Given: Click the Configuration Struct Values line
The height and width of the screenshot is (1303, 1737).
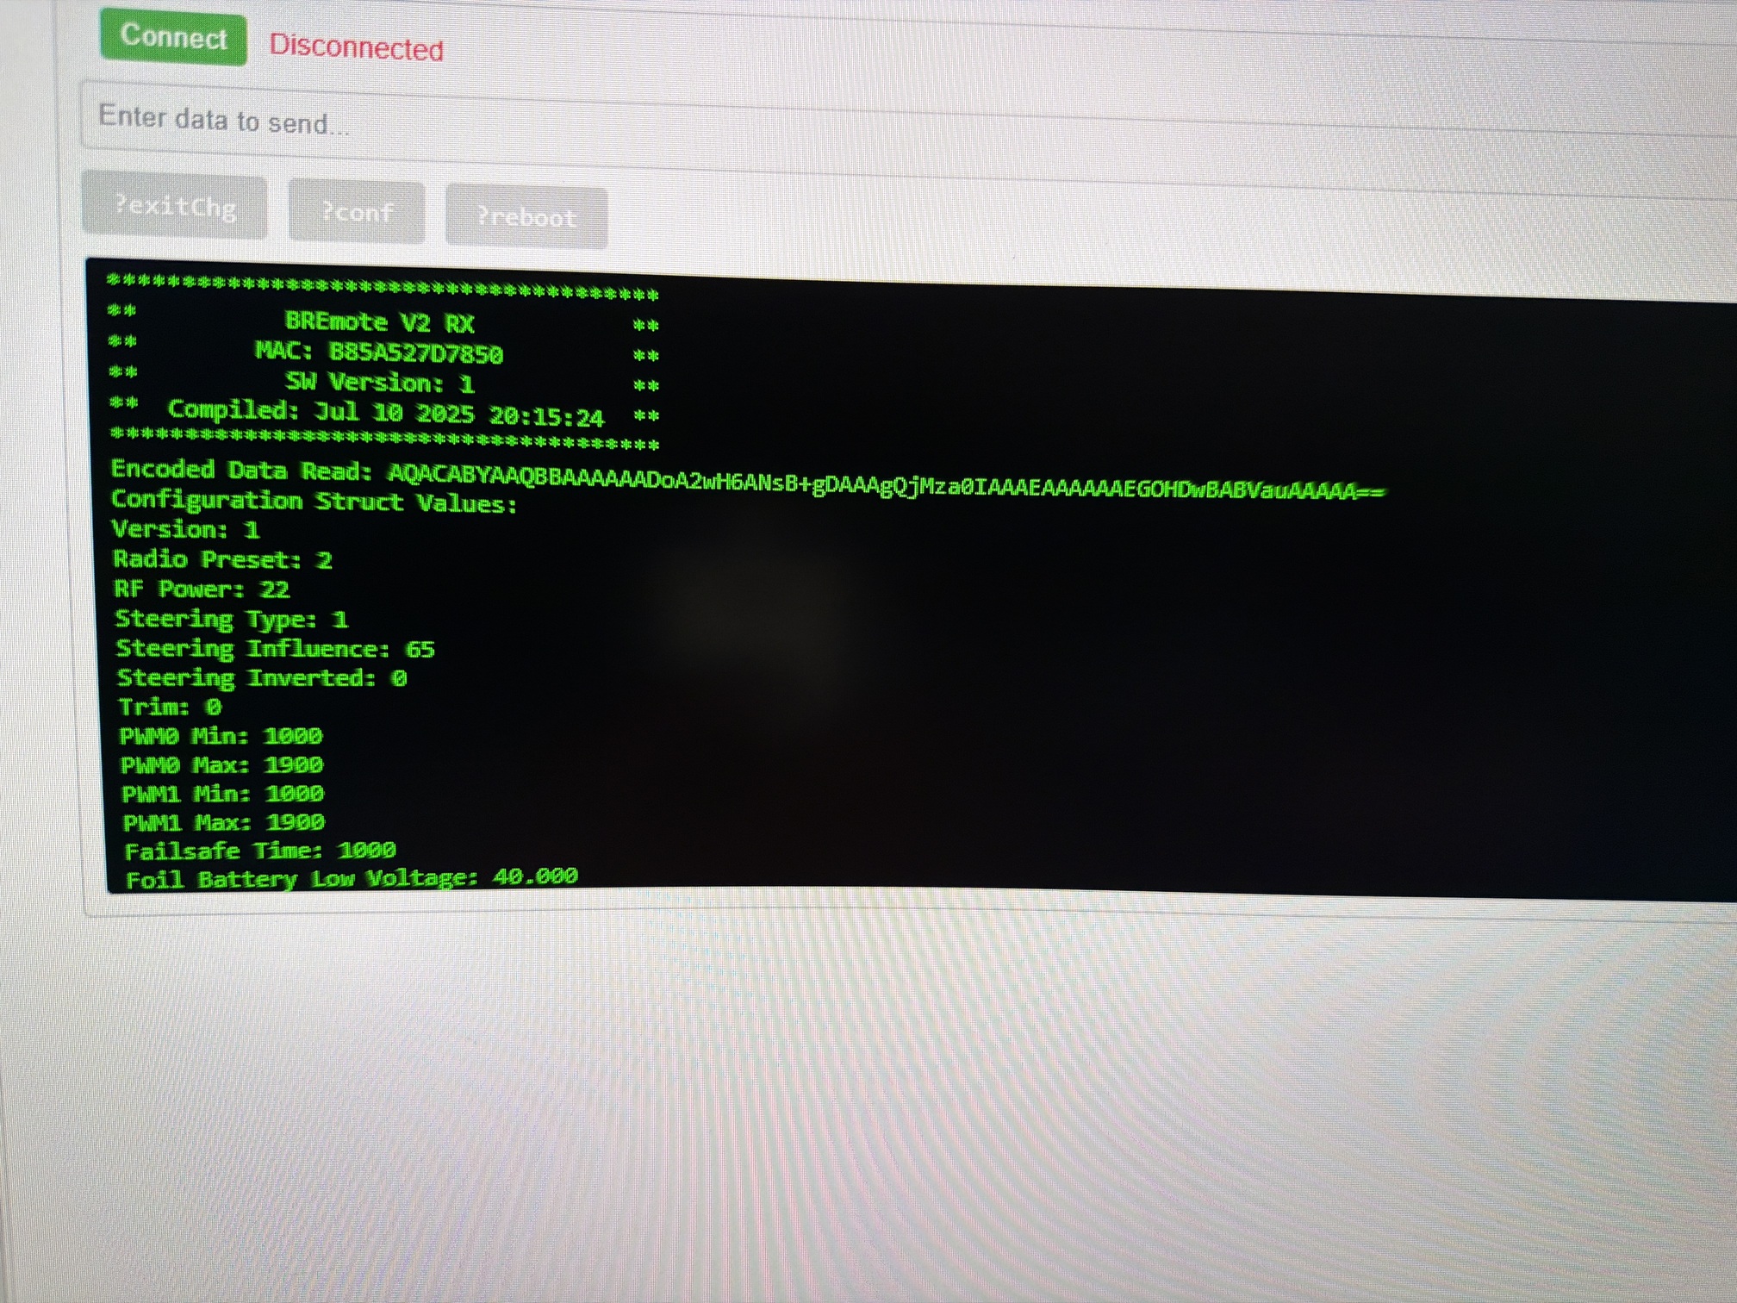Looking at the screenshot, I should point(314,502).
